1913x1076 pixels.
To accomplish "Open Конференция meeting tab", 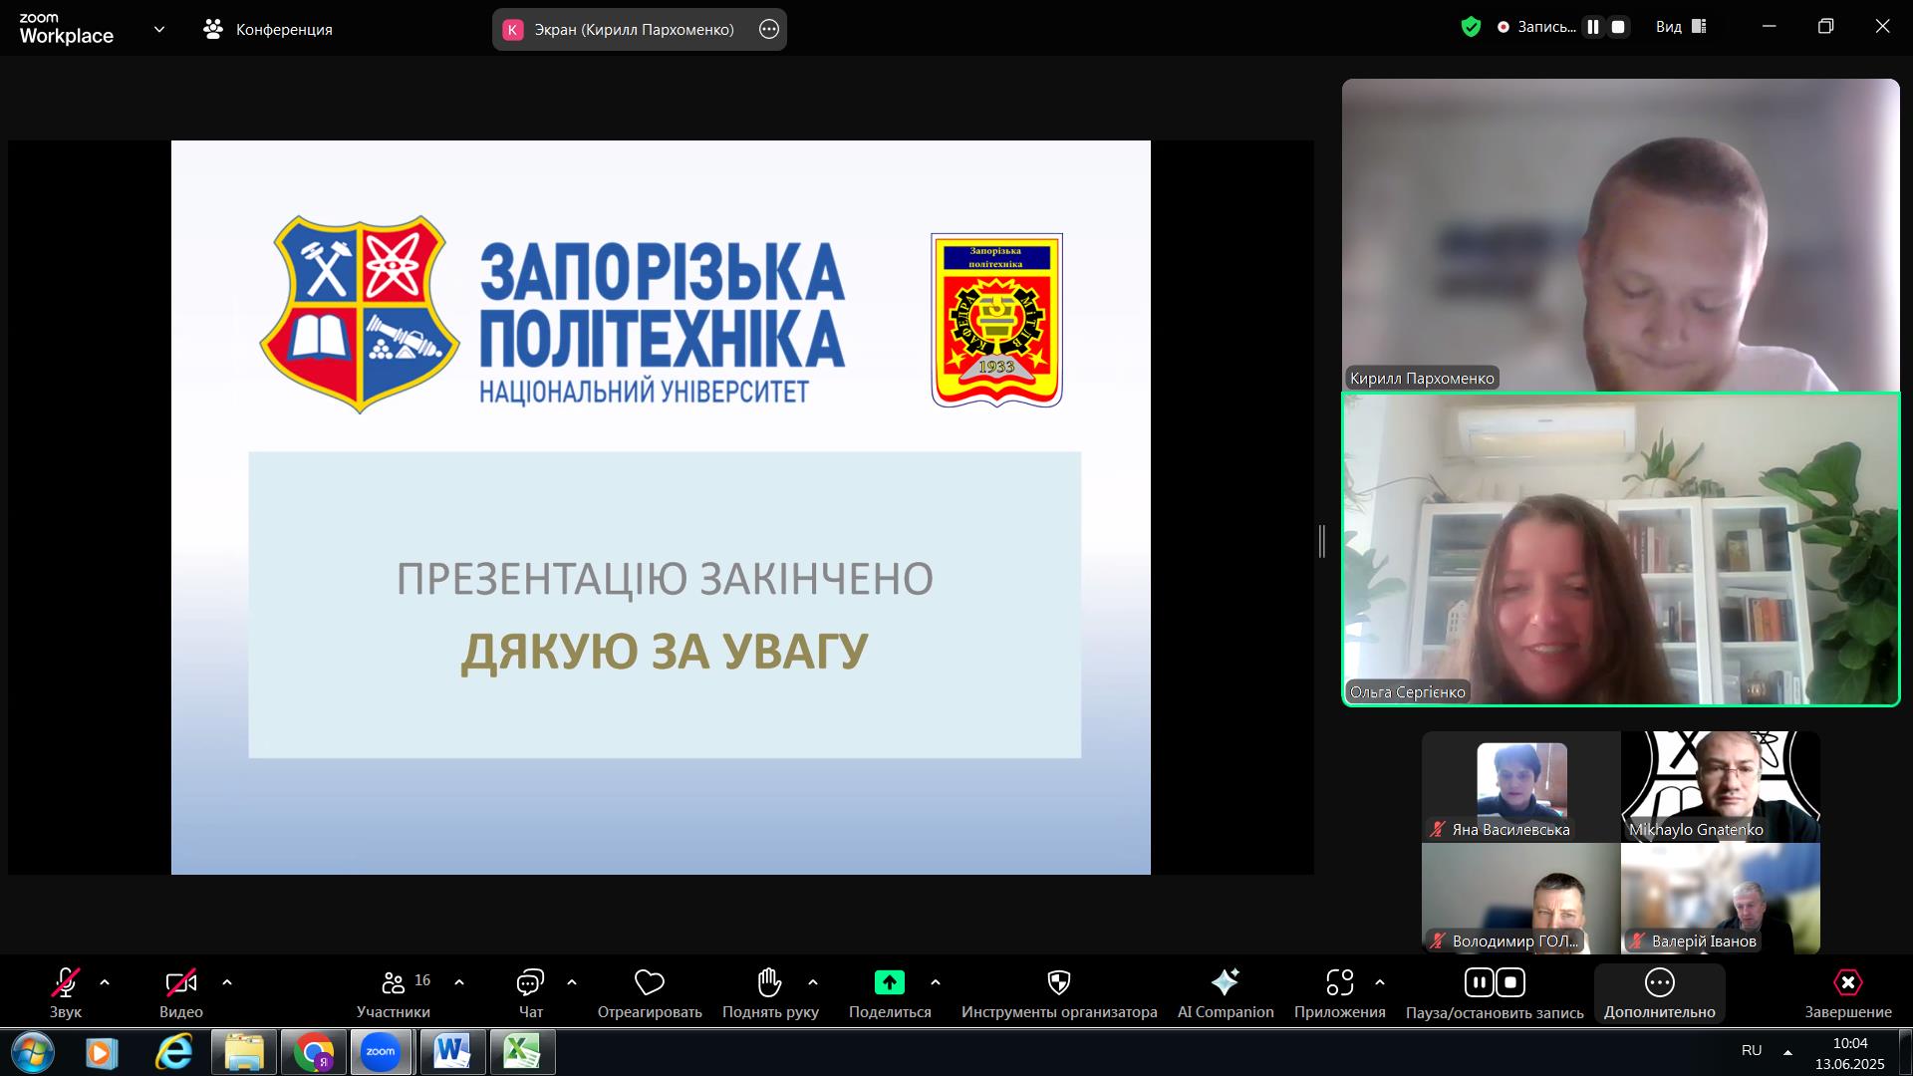I will (267, 29).
